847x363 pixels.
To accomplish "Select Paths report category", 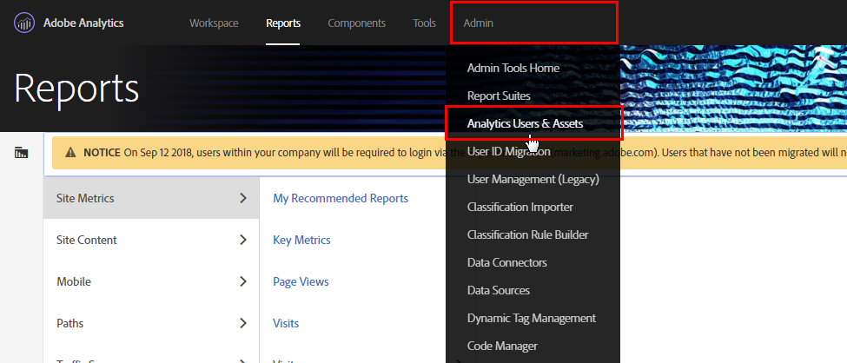I will point(151,323).
